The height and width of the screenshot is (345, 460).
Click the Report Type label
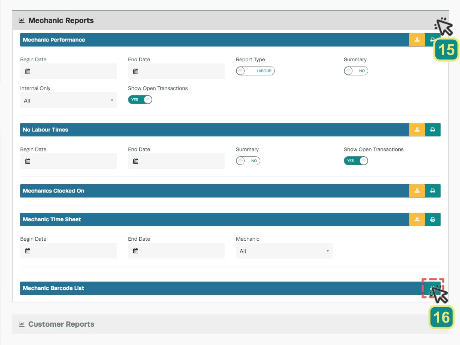coord(251,59)
